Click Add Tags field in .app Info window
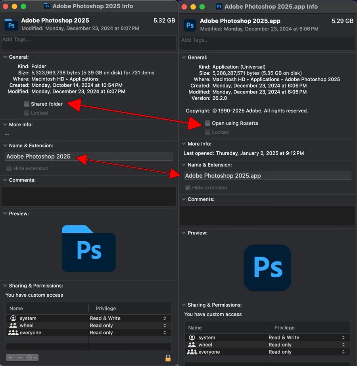This screenshot has height=366, width=357. click(x=267, y=43)
